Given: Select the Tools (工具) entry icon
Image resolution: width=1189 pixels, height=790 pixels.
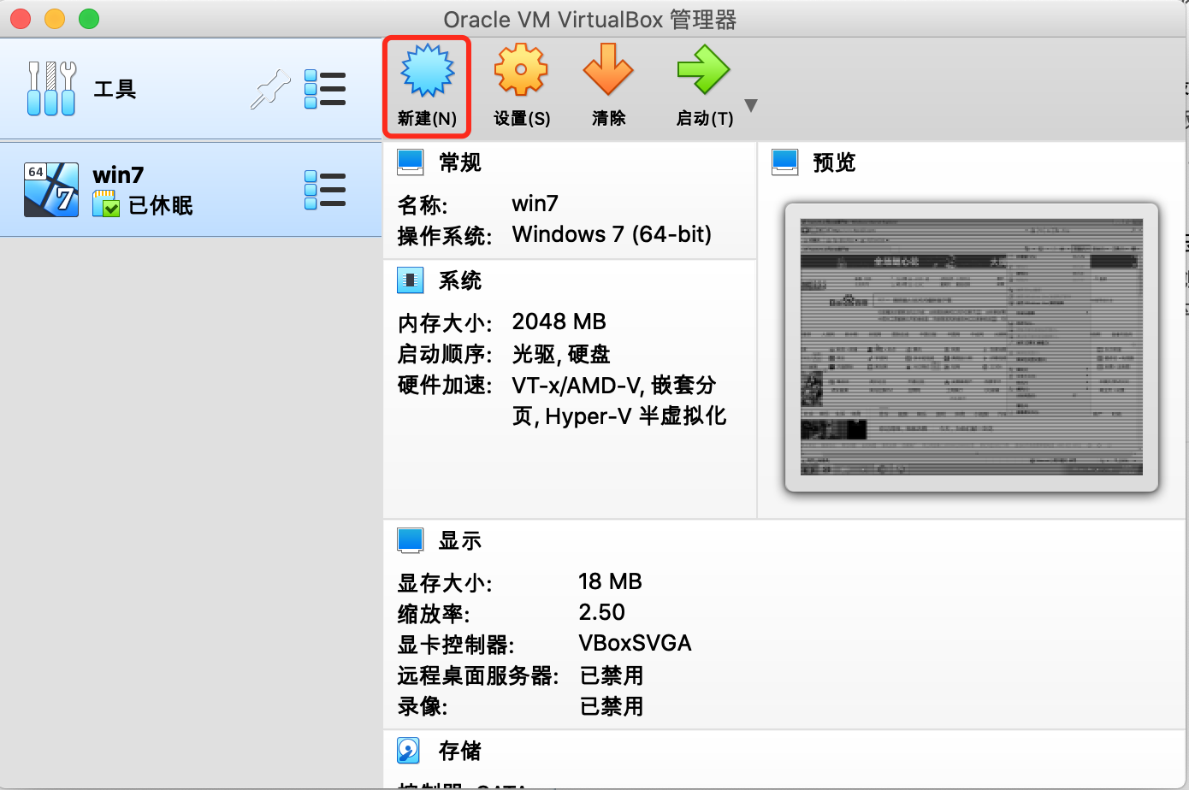Looking at the screenshot, I should [x=51, y=88].
